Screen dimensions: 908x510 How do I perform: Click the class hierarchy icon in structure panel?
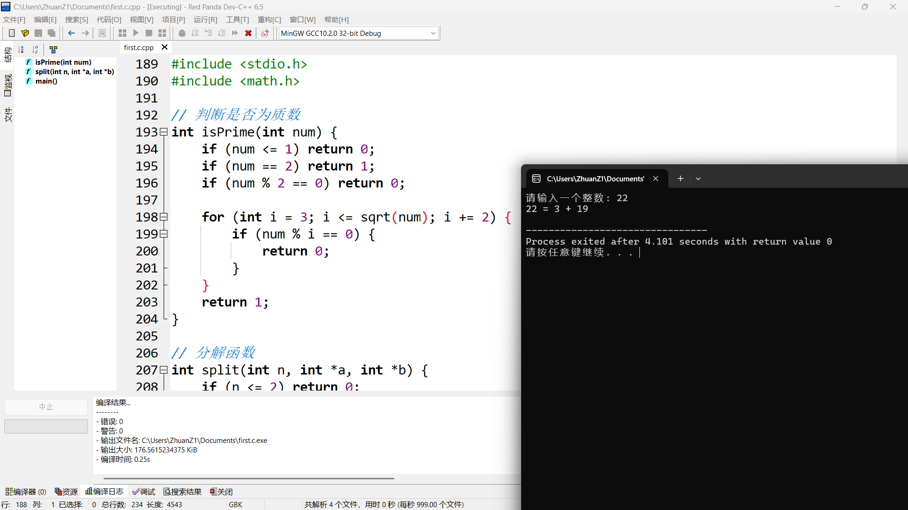[53, 49]
